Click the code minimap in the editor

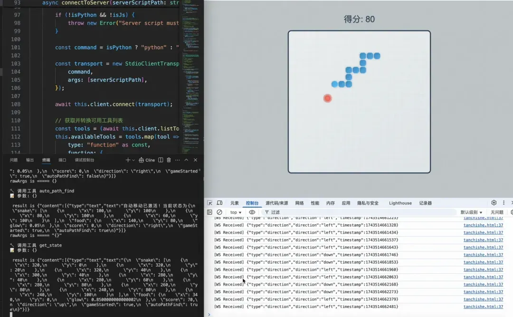[x=191, y=77]
